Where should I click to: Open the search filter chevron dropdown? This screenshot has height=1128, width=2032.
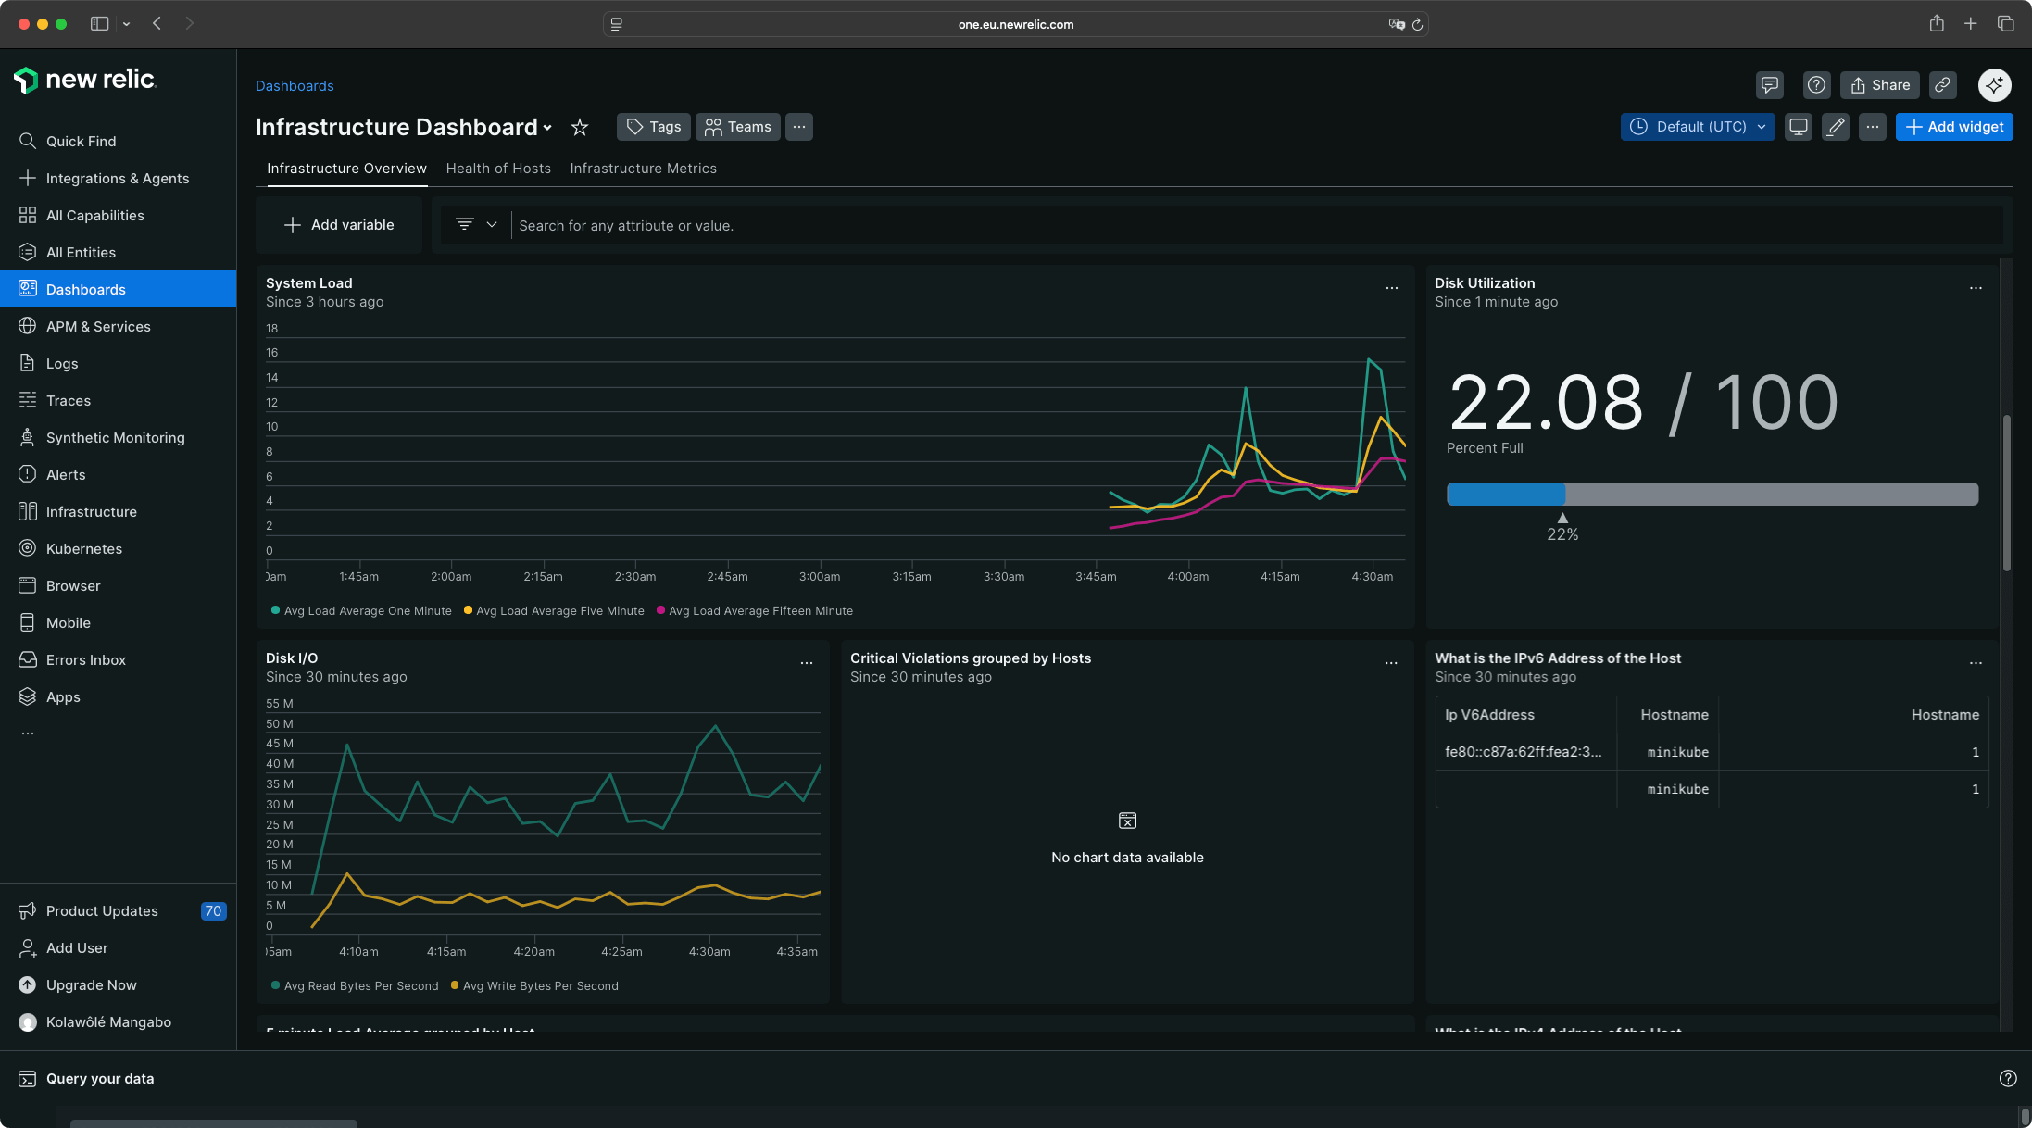click(x=492, y=224)
